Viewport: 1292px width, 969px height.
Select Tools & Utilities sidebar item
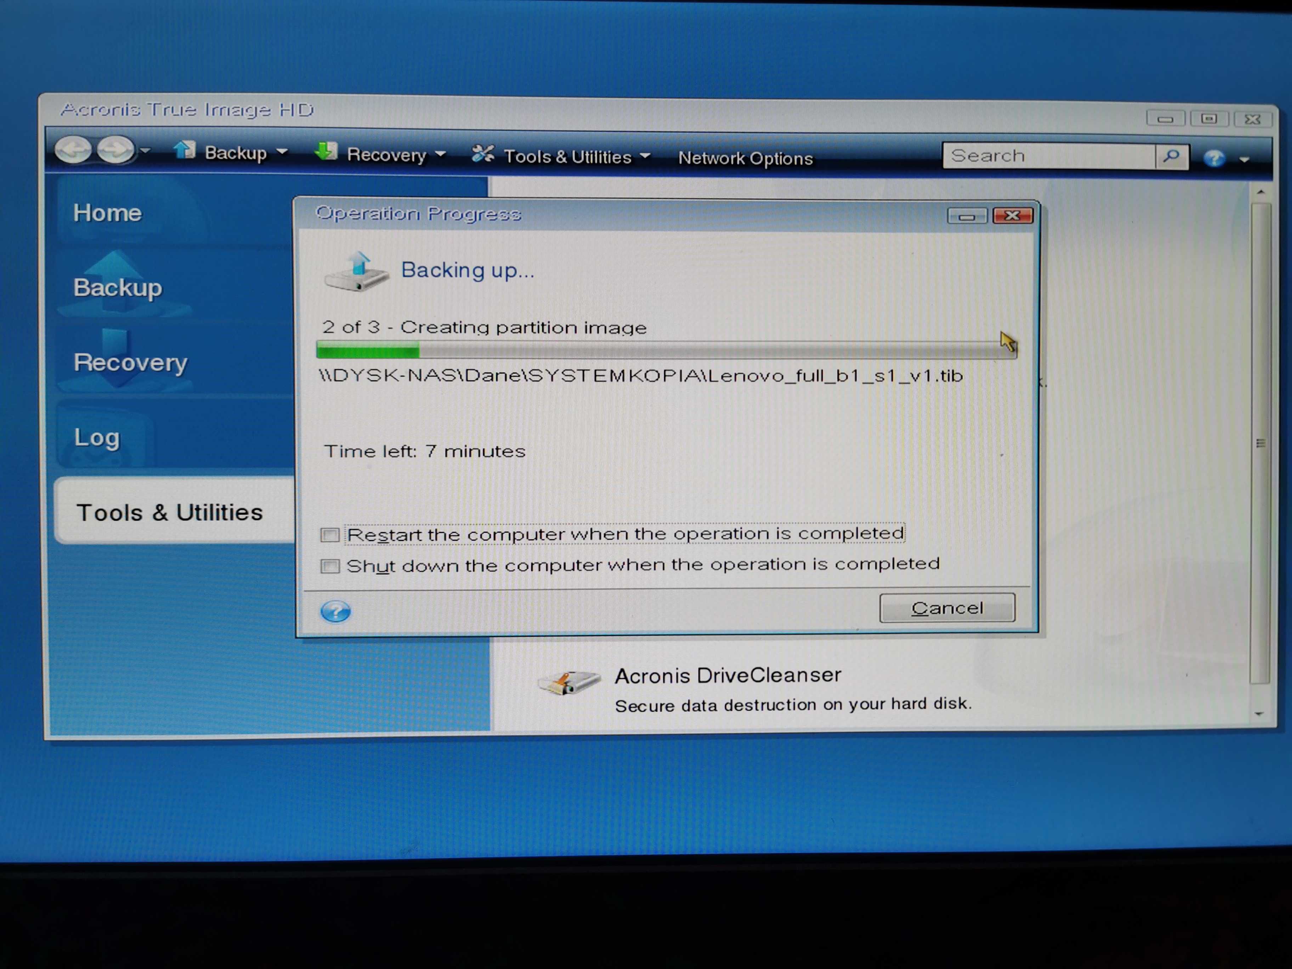pyautogui.click(x=174, y=512)
